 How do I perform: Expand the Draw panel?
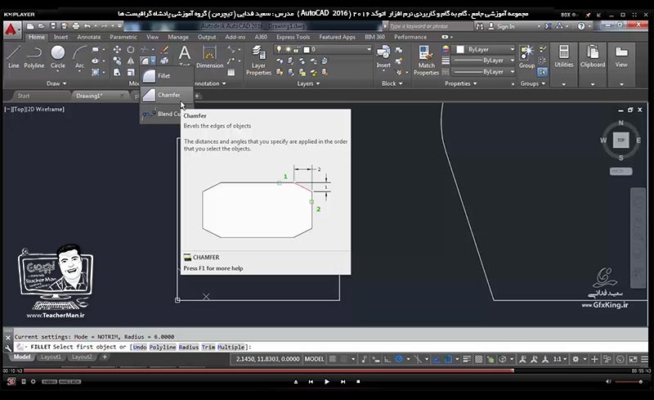[x=56, y=83]
